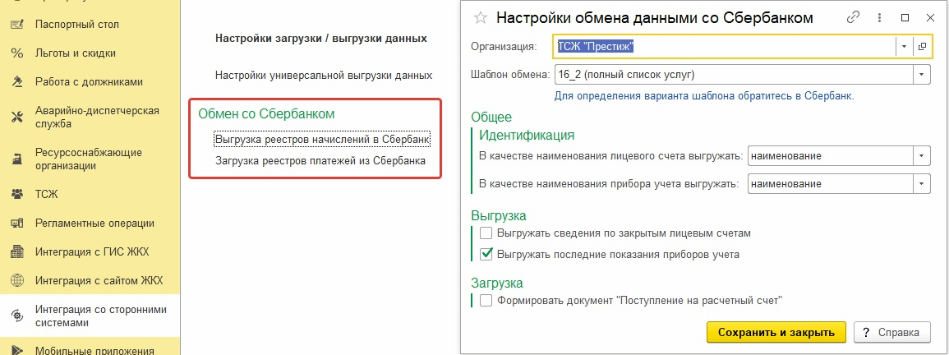Open the Интеграция с ГИС ЖКХ section
The height and width of the screenshot is (355, 949).
click(x=90, y=252)
